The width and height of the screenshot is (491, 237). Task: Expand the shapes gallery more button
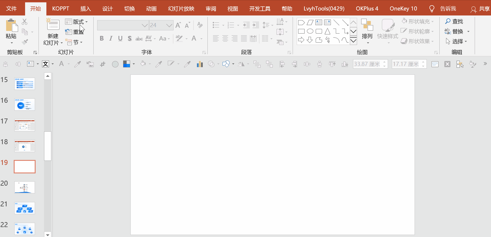point(353,41)
